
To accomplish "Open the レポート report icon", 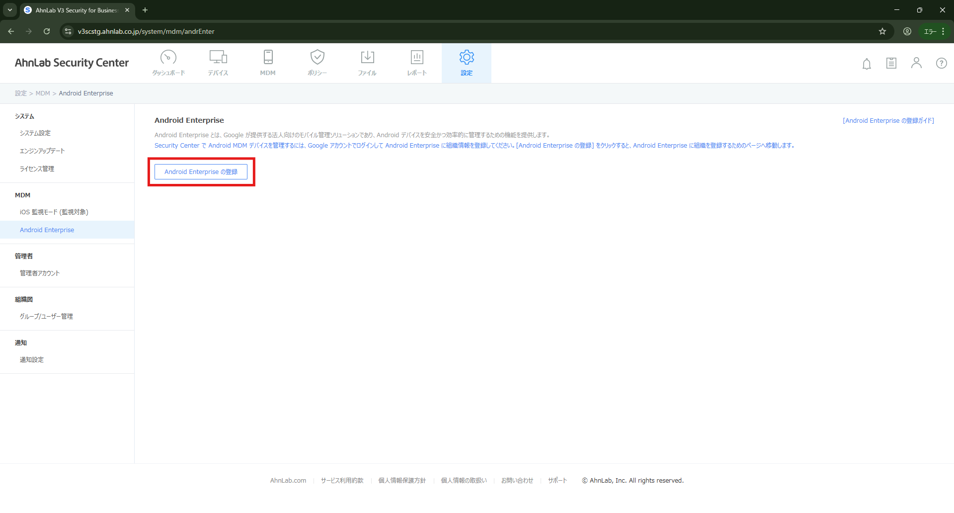I will coord(417,63).
